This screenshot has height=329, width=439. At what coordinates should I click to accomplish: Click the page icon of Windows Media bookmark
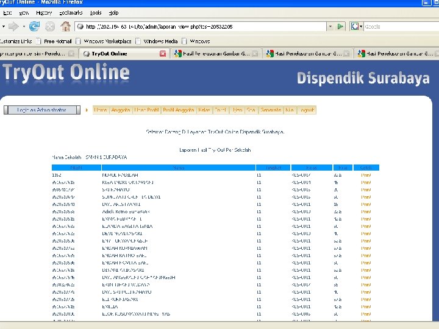[x=138, y=41]
